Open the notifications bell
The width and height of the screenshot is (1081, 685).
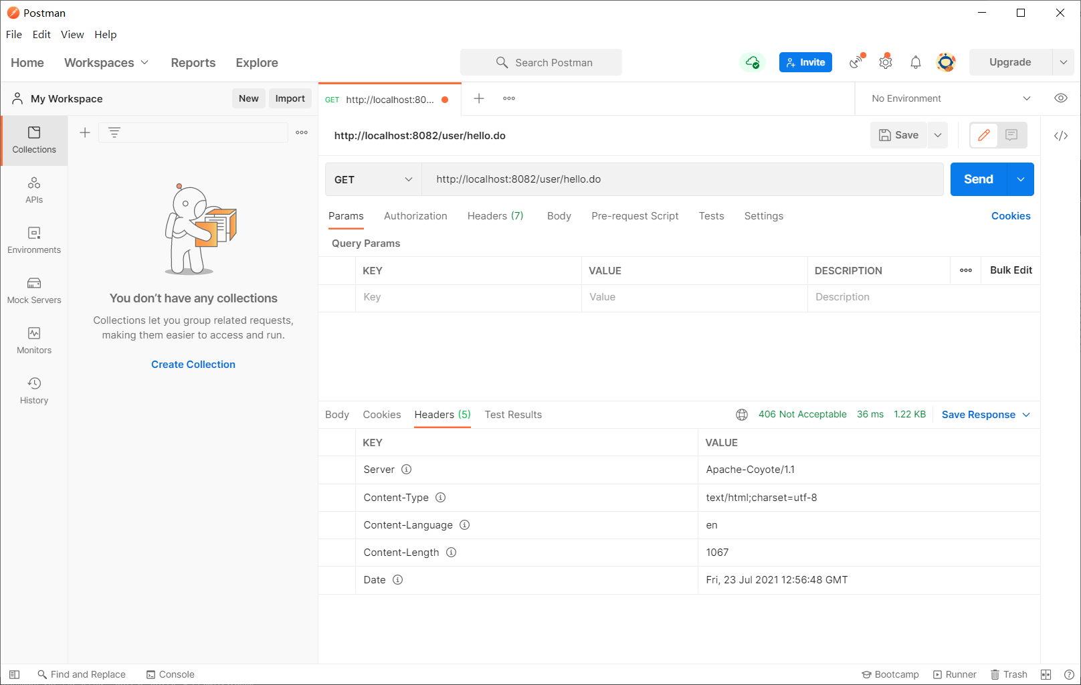[916, 62]
